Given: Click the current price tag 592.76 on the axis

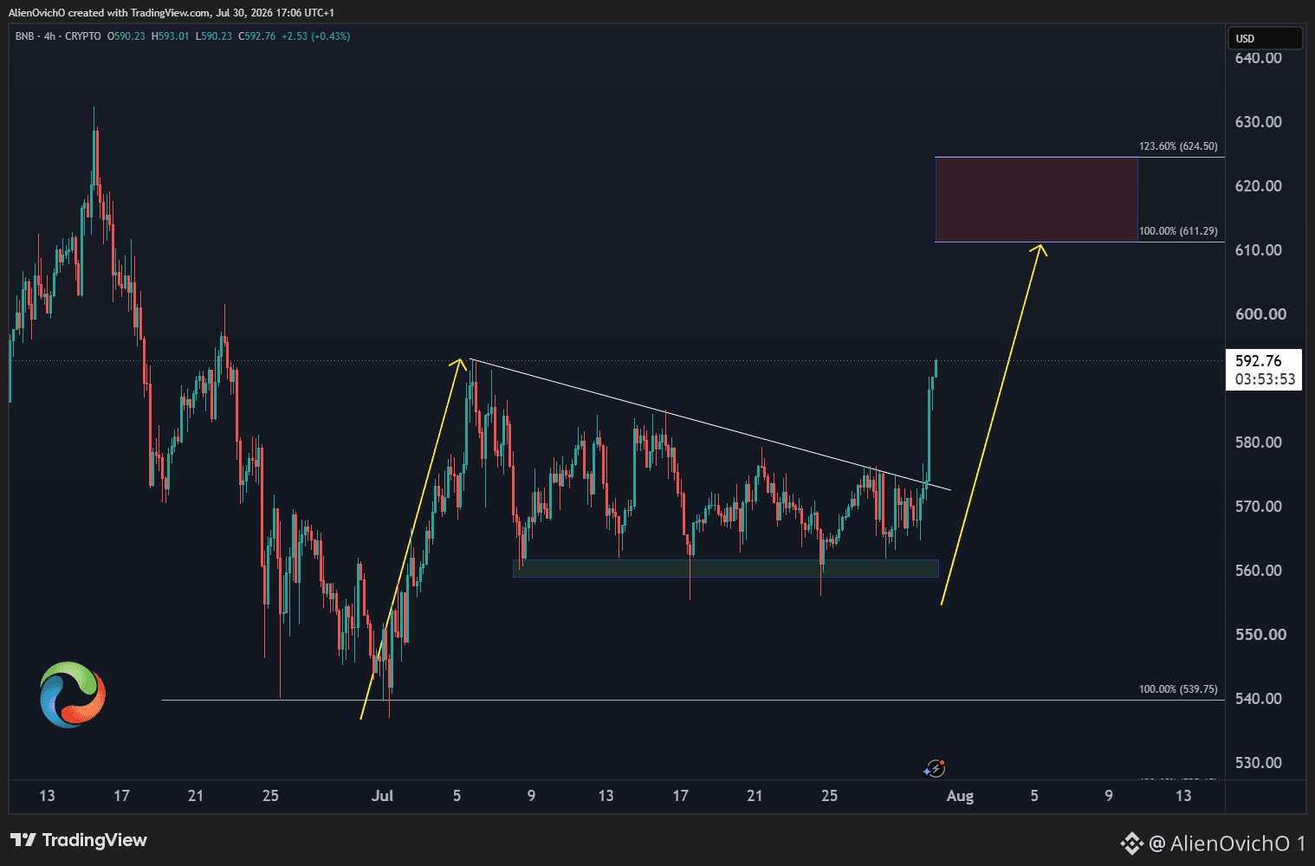Looking at the screenshot, I should (x=1259, y=361).
